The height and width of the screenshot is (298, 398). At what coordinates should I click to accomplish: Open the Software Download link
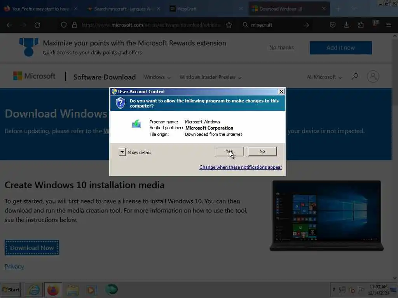click(x=104, y=77)
